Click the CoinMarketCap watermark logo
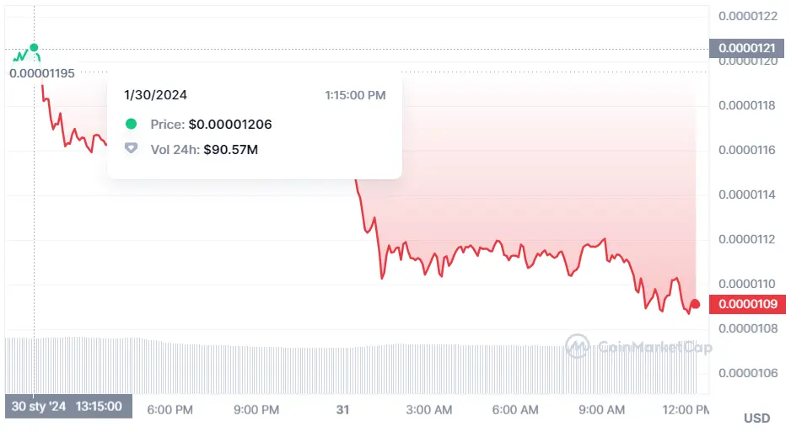Screen dimensions: 791x437 (577, 345)
